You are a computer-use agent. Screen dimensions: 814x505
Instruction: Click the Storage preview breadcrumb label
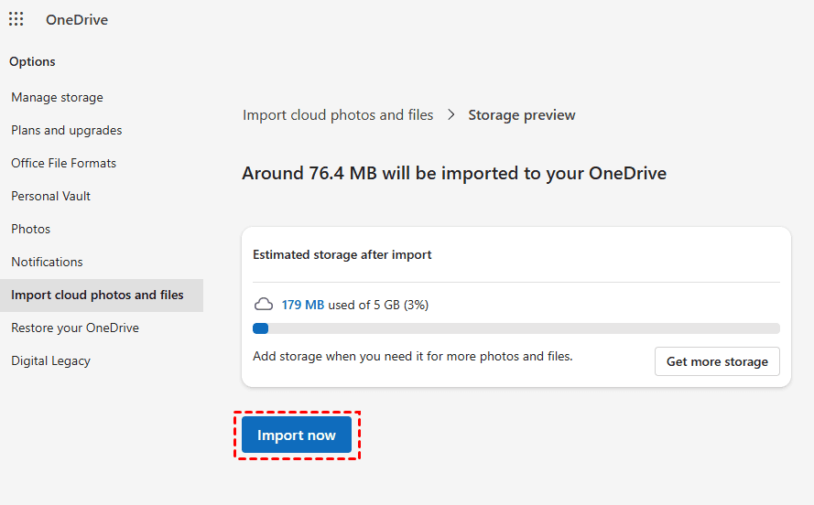[x=522, y=115]
